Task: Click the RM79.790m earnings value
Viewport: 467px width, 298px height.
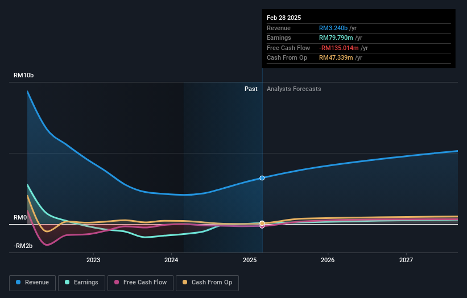Action: point(336,38)
